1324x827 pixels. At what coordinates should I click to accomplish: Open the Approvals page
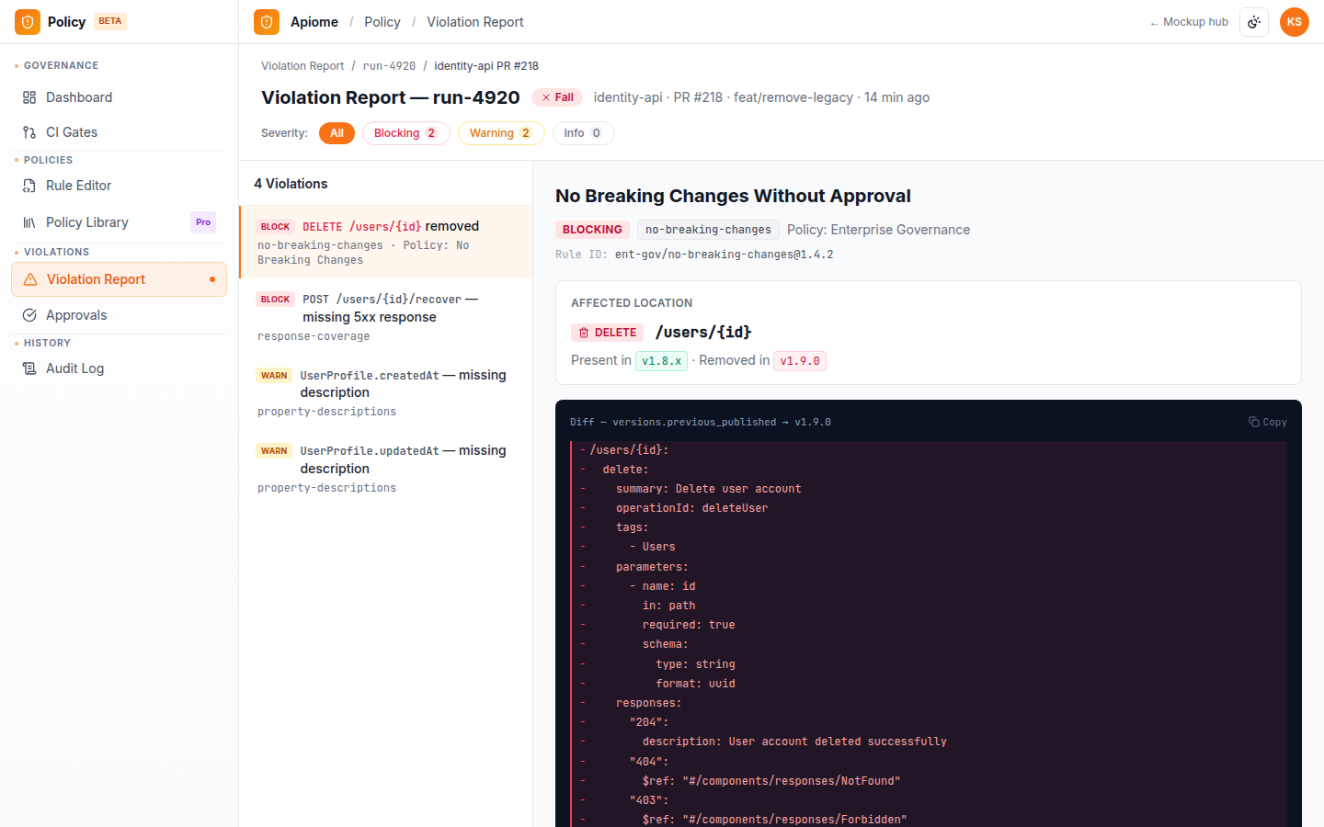120,315
